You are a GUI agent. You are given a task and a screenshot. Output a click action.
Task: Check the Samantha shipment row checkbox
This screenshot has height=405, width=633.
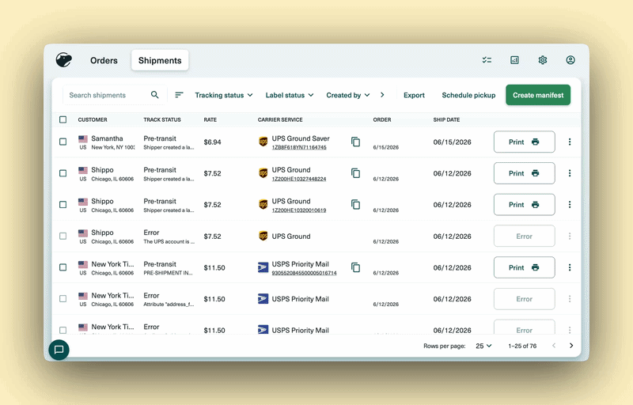click(x=63, y=142)
